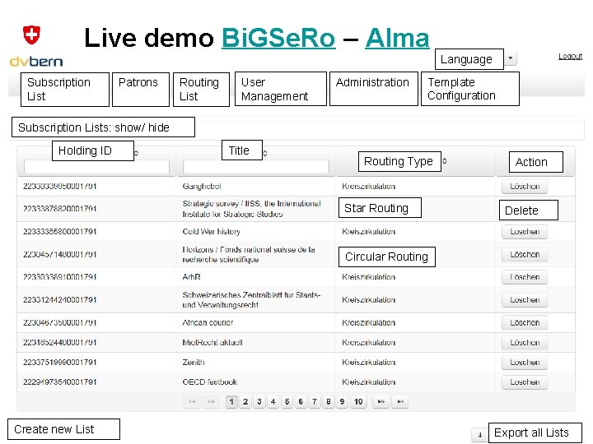Select page 7 in pagination
The width and height of the screenshot is (593, 444).
315,401
